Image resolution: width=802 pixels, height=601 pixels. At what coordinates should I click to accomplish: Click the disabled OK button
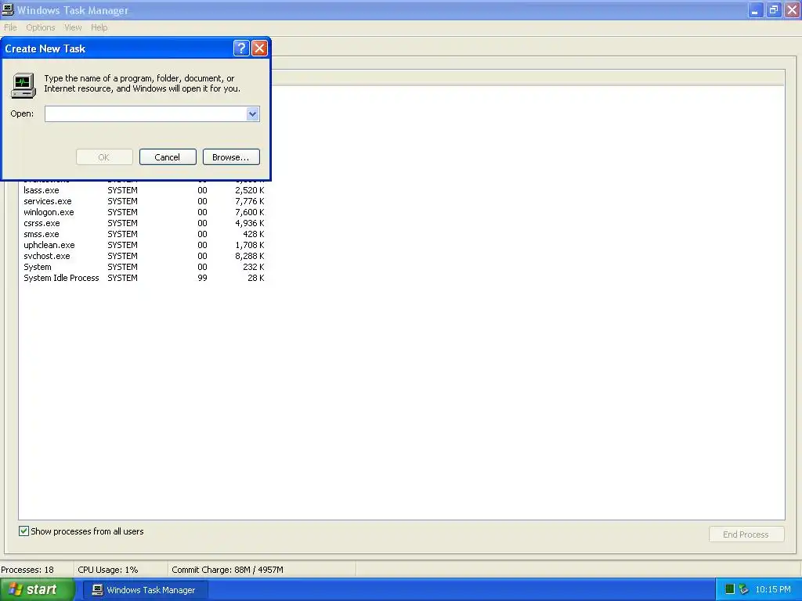click(104, 157)
